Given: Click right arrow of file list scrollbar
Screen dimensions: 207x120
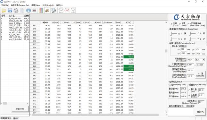Looking at the screenshot, I should point(28,103).
